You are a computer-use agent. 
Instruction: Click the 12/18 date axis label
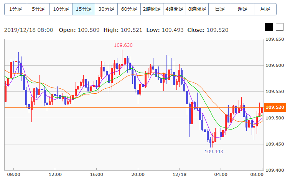click(180, 174)
